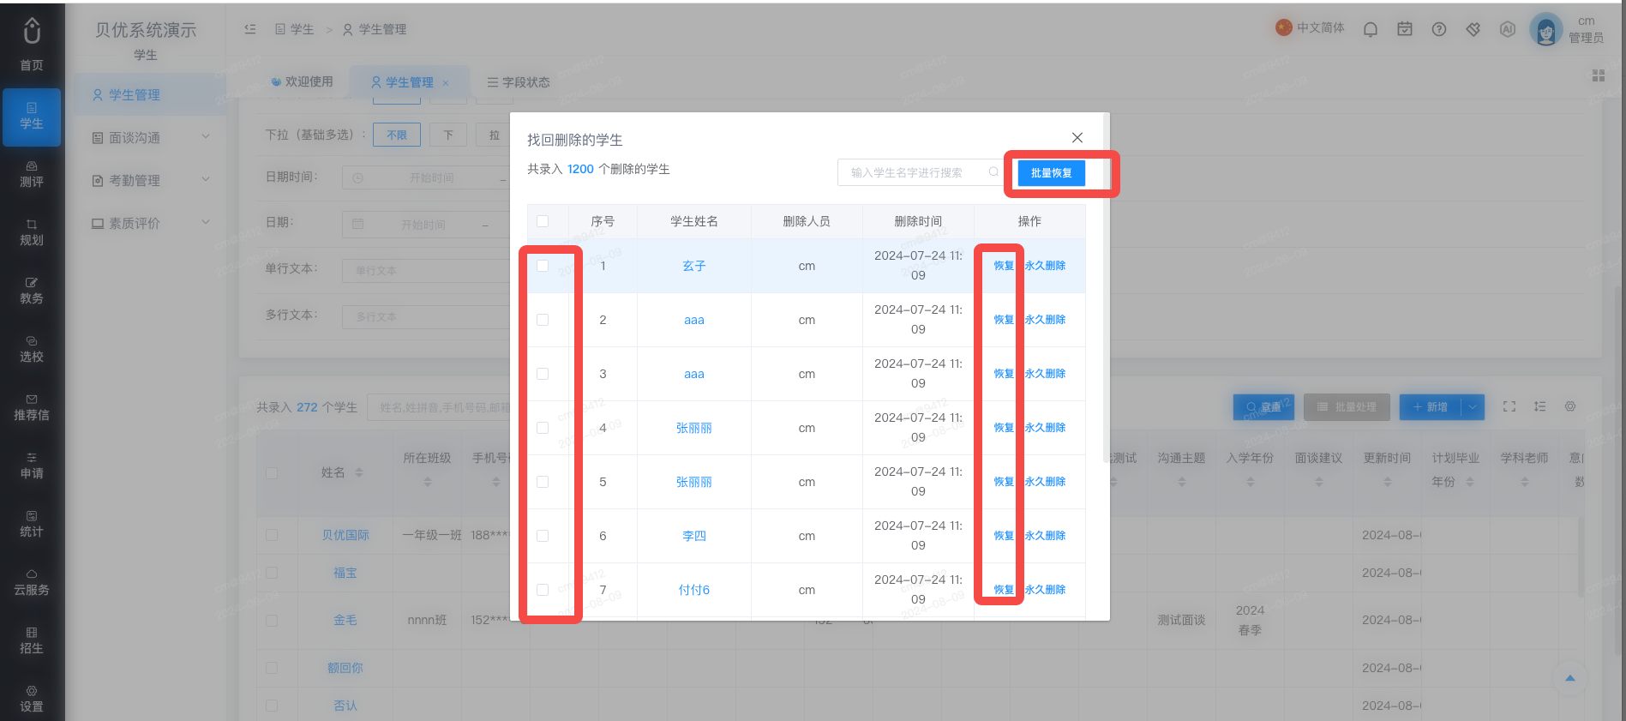Expand the 考勤管理 menu
The image size is (1626, 721).
pyautogui.click(x=151, y=180)
